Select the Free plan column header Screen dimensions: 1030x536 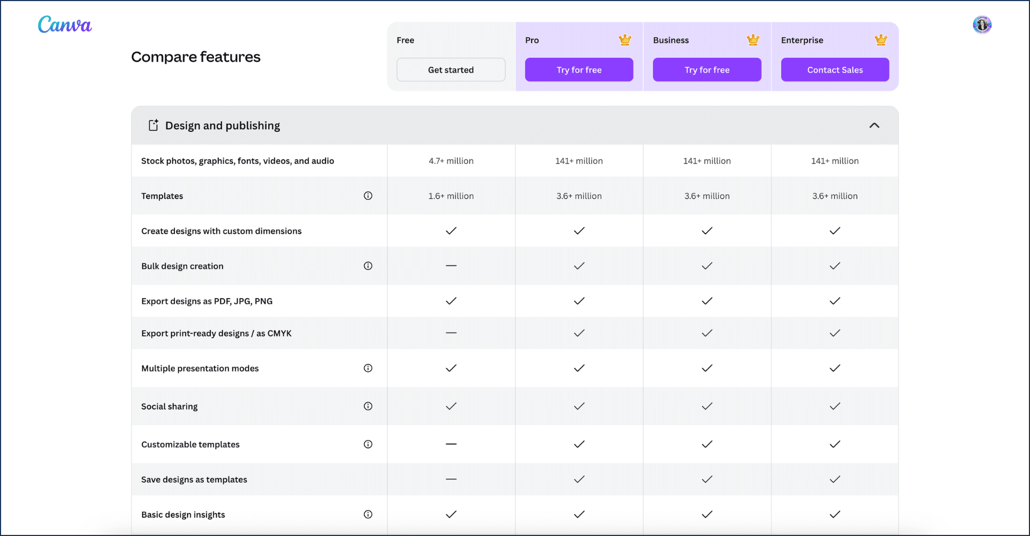406,40
